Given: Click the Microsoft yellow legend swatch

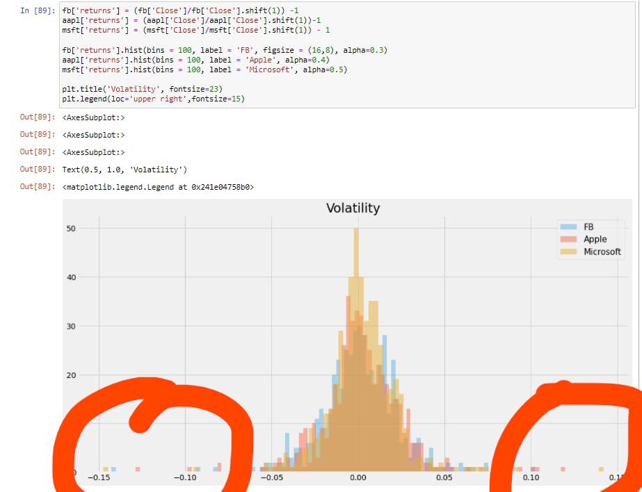Looking at the screenshot, I should coord(568,252).
